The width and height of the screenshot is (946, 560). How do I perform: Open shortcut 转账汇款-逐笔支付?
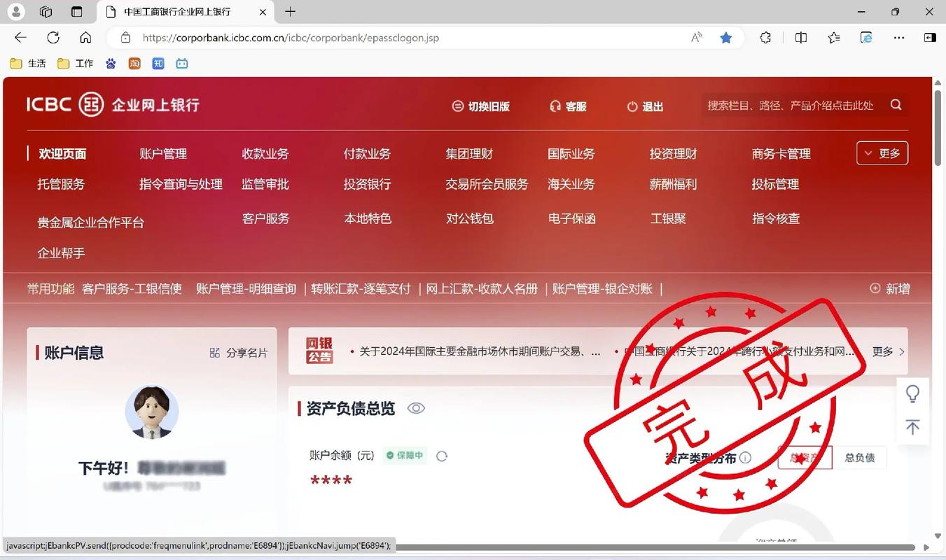[x=361, y=288]
